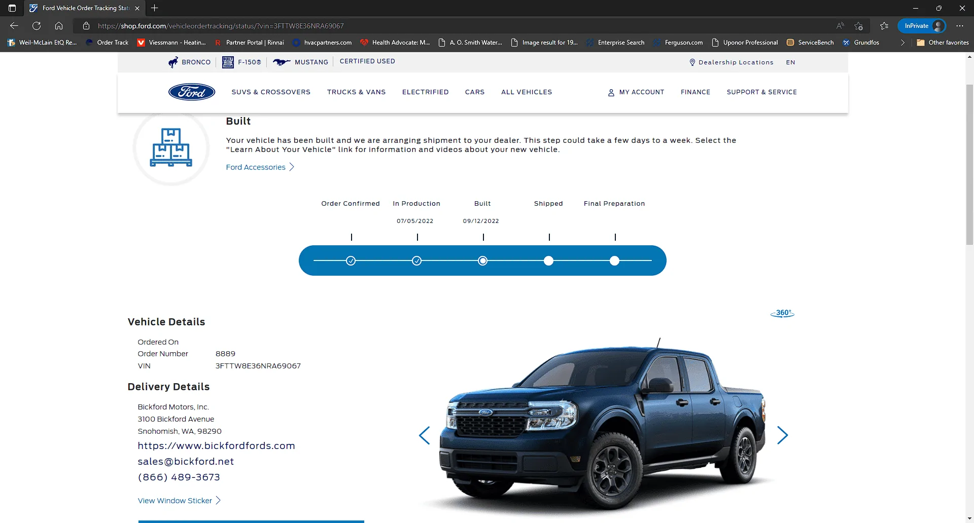Image resolution: width=974 pixels, height=523 pixels.
Task: Click the Ford oval logo
Action: point(192,92)
